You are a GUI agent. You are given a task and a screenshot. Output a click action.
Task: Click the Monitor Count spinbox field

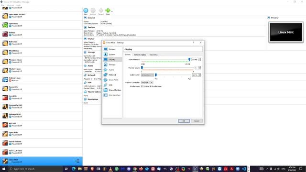[197, 68]
